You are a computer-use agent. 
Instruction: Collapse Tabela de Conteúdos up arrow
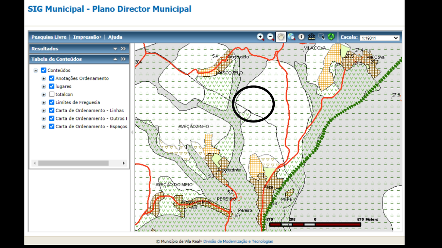115,59
